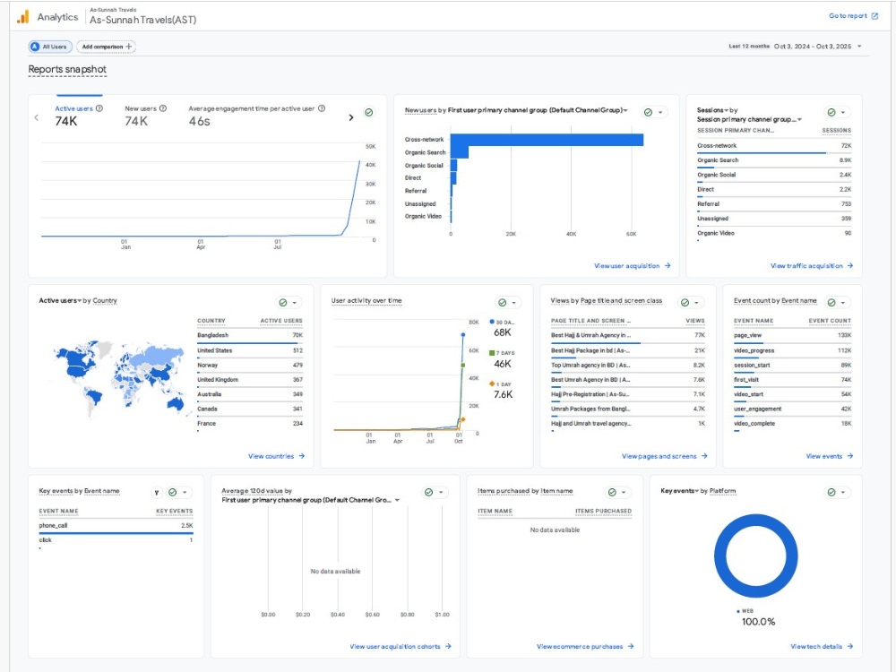Viewport: 896px width, 672px height.
Task: Go to previous metrics with left chevron
Action: coord(37,117)
